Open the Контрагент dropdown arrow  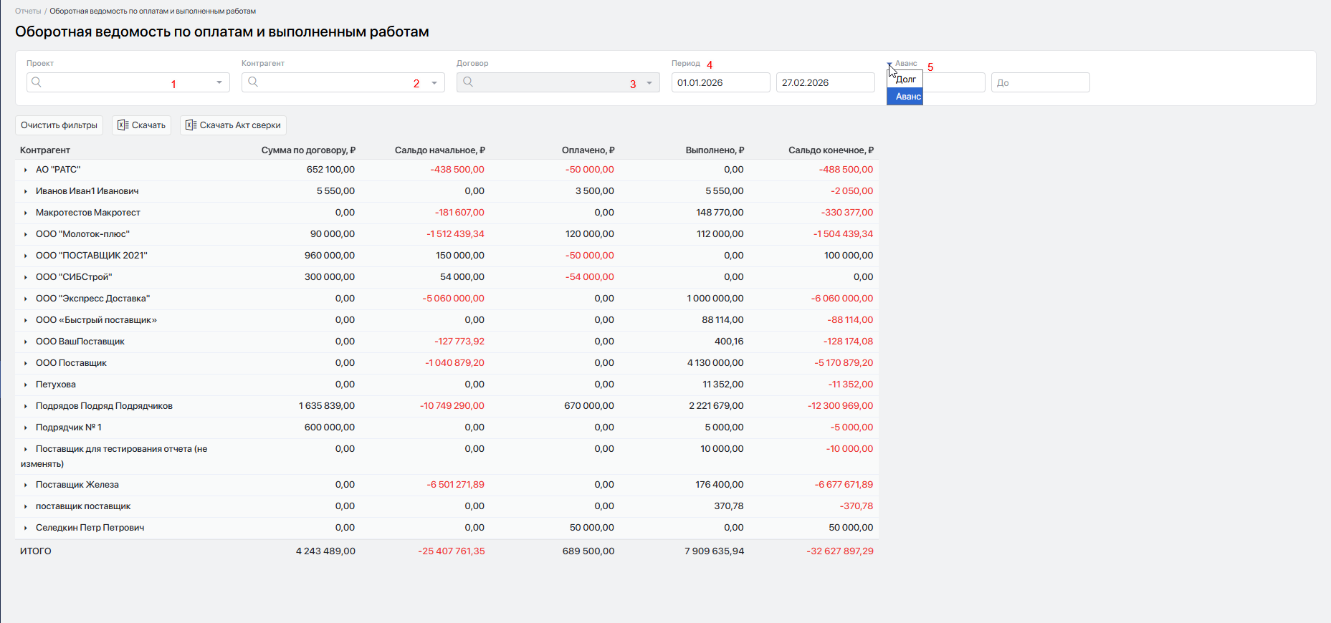pyautogui.click(x=434, y=83)
